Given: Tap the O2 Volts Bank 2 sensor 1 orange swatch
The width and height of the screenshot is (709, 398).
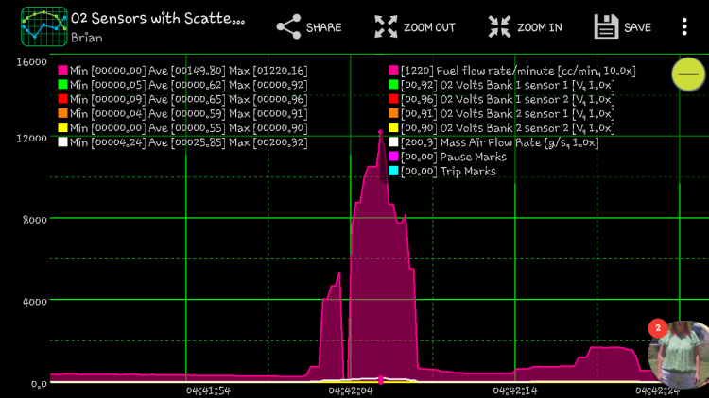Looking at the screenshot, I should pyautogui.click(x=393, y=113).
